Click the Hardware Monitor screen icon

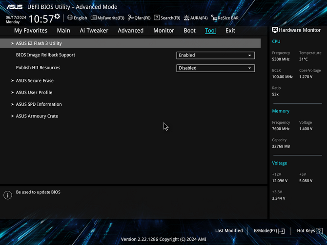pyautogui.click(x=275, y=30)
